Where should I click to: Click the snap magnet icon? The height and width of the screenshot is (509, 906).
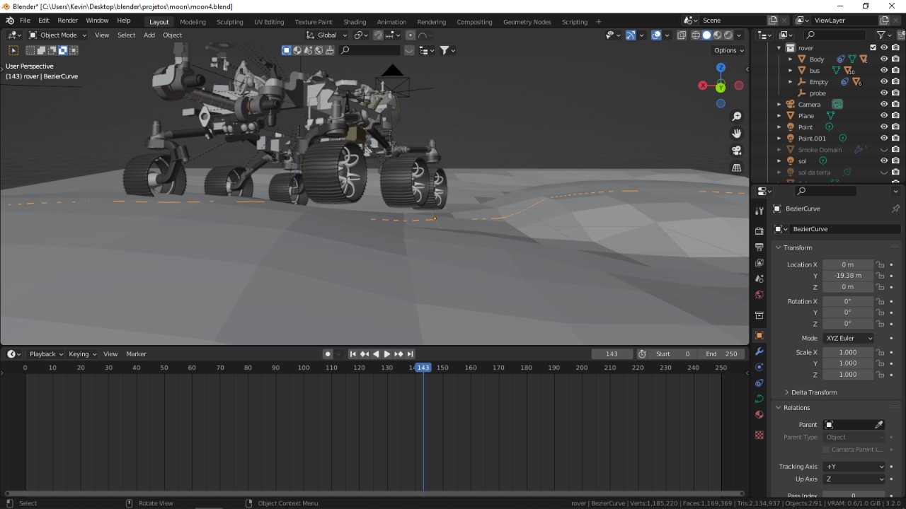click(379, 35)
